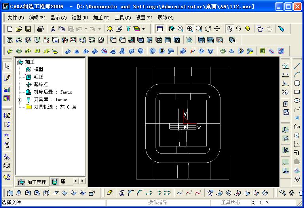Cut selection with scissors icon
This screenshot has height=208, width=304.
click(x=53, y=29)
